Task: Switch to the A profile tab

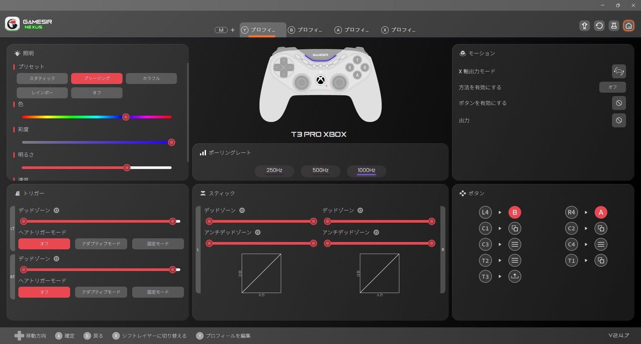Action: click(x=352, y=30)
